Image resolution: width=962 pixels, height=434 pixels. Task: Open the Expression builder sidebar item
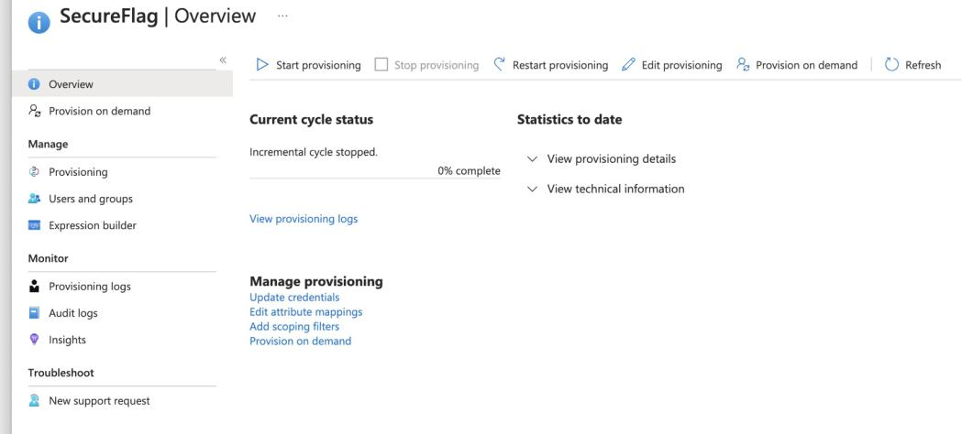[93, 225]
